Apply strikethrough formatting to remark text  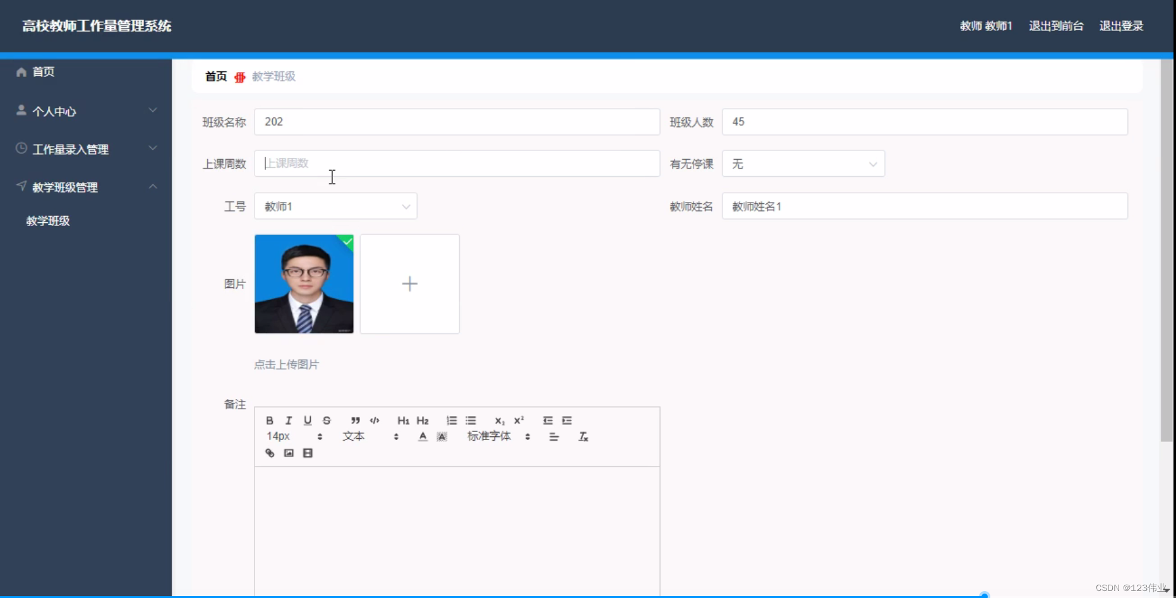tap(327, 420)
